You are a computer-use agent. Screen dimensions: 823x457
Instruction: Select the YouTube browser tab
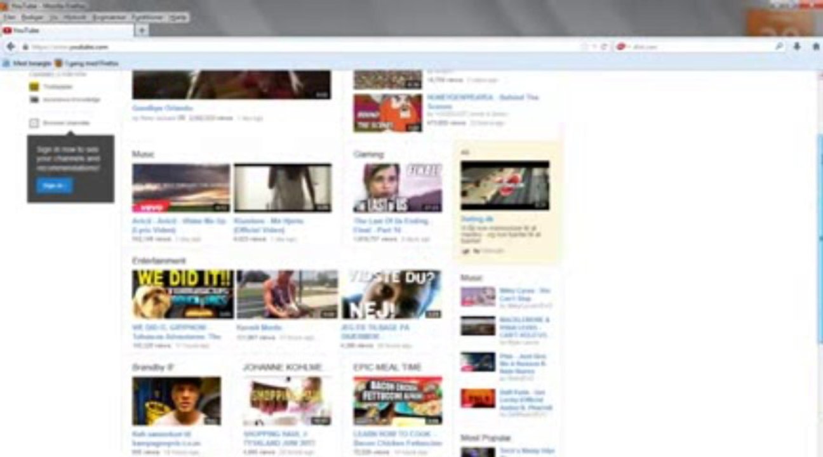tap(67, 30)
